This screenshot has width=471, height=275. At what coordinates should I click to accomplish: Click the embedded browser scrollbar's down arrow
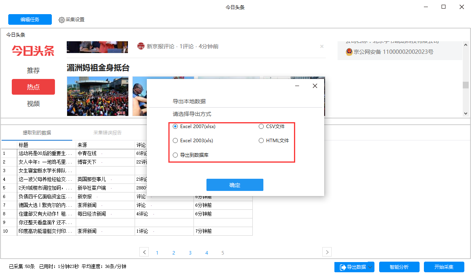466,113
